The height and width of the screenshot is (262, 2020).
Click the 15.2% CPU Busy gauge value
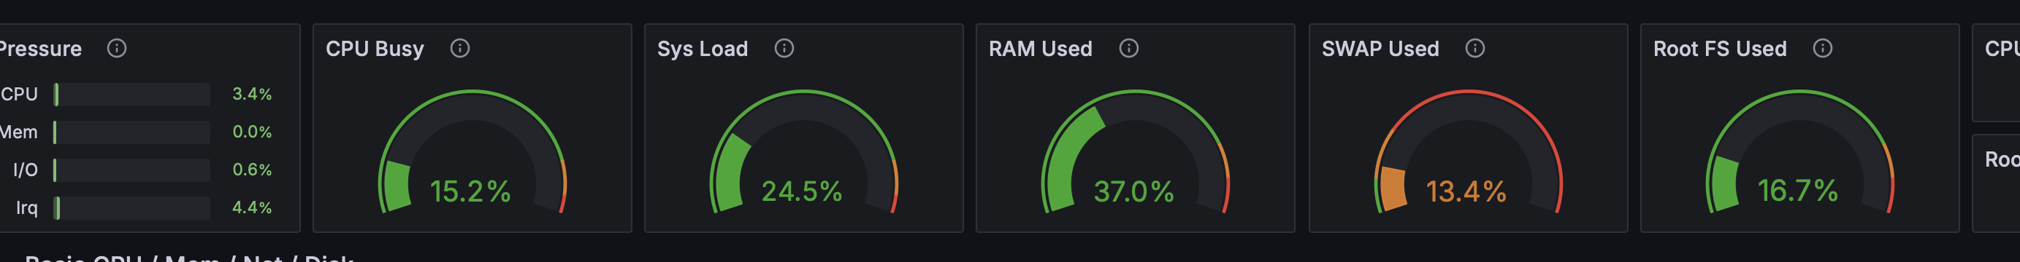[470, 191]
